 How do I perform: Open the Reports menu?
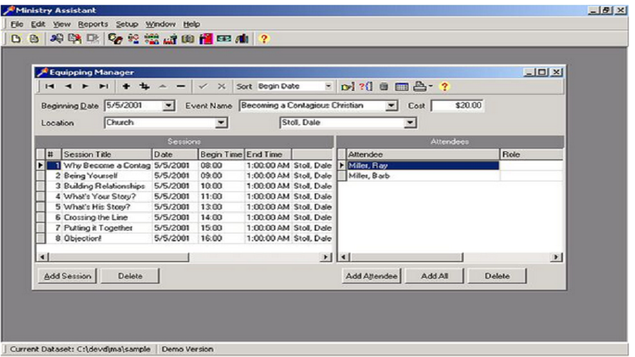(93, 24)
